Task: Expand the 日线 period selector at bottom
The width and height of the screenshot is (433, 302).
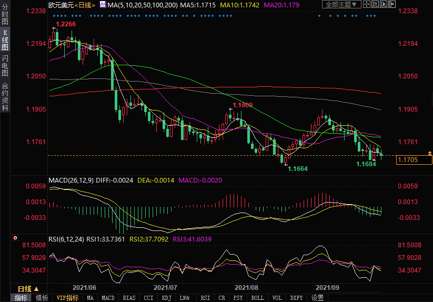Action: pyautogui.click(x=28, y=289)
